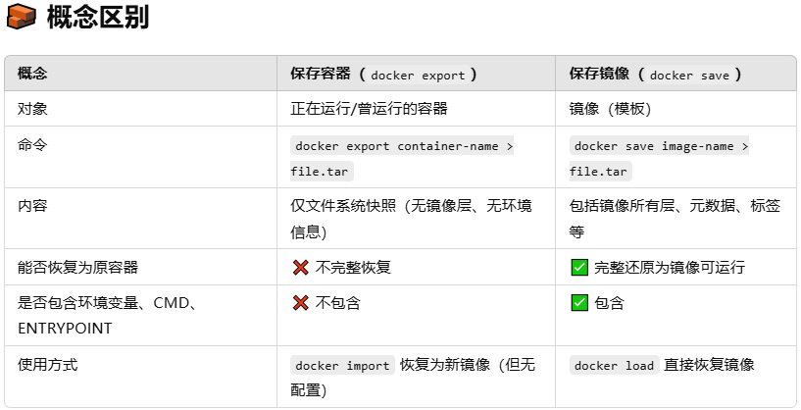Select the docker export code in header
The height and width of the screenshot is (410, 801).
(418, 76)
